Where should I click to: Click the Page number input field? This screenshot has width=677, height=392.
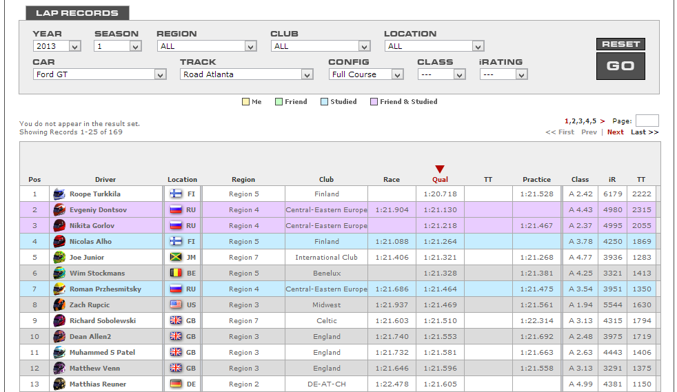point(647,121)
